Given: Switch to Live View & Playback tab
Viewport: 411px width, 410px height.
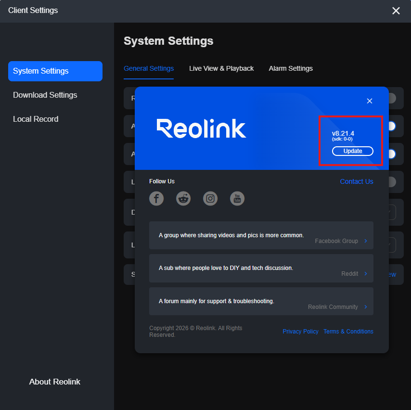Looking at the screenshot, I should 221,68.
